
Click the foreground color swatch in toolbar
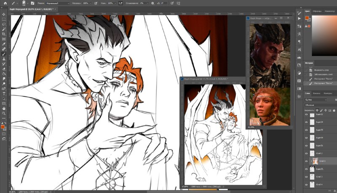3,127
